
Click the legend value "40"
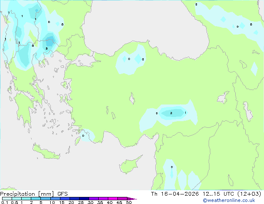tap(110, 202)
